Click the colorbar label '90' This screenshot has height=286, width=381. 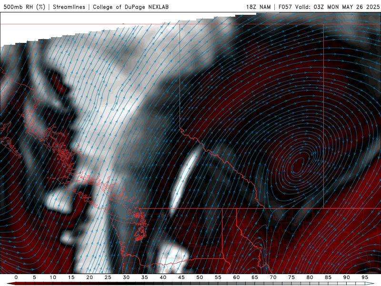pos(346,277)
